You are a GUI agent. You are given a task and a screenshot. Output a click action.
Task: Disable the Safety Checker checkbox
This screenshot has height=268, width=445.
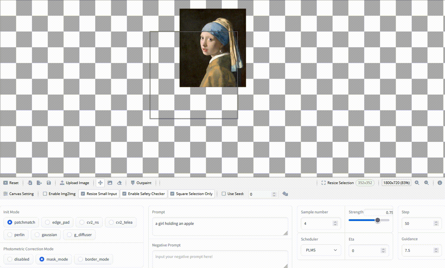125,194
